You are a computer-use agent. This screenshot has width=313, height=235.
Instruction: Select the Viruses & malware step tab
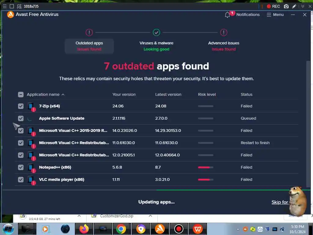click(156, 46)
